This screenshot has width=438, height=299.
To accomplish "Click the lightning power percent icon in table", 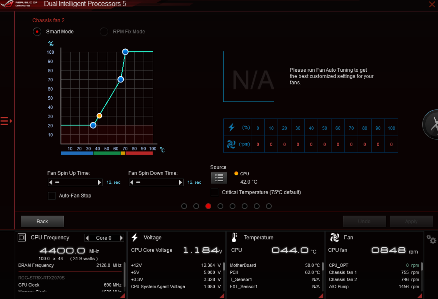I will (x=231, y=127).
